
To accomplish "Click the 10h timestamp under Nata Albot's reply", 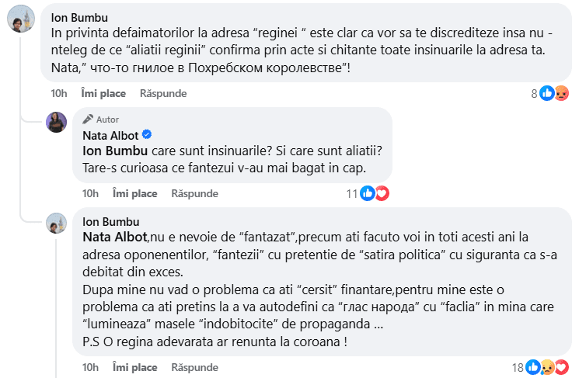I will pos(90,193).
